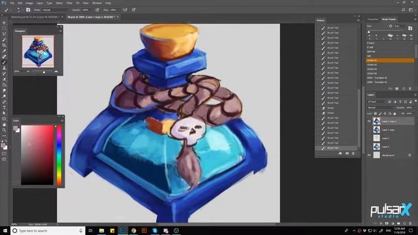418x235 pixels.
Task: Select the History Brush tool
Action: [4, 73]
